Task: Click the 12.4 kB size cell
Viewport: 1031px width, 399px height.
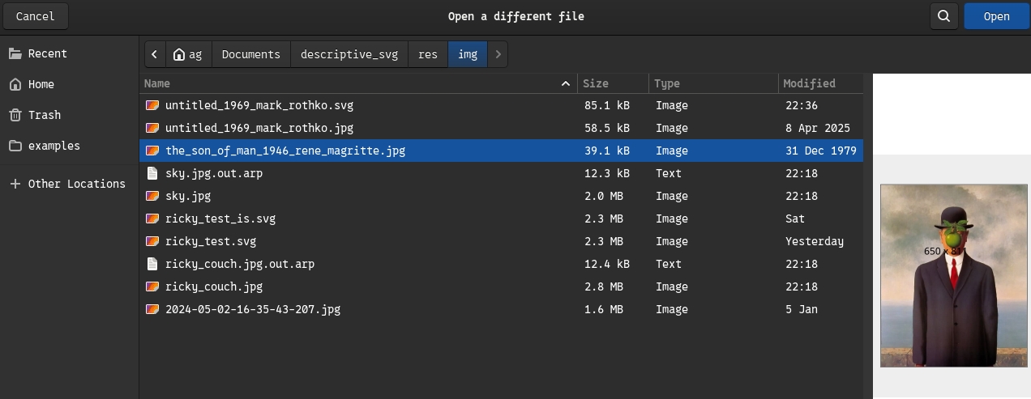Action: tap(606, 264)
